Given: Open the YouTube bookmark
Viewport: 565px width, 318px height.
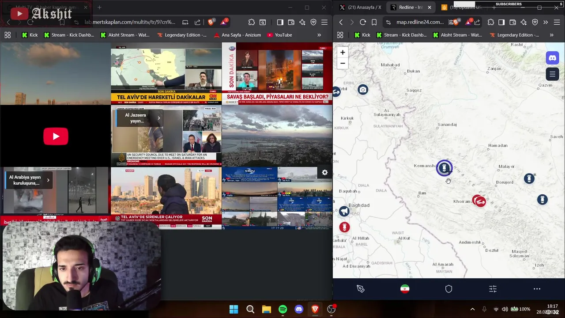Looking at the screenshot, I should tap(279, 35).
